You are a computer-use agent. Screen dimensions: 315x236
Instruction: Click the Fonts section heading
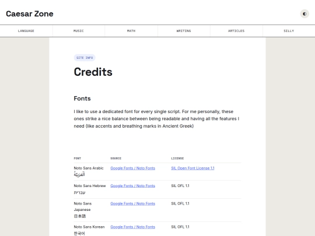click(82, 98)
